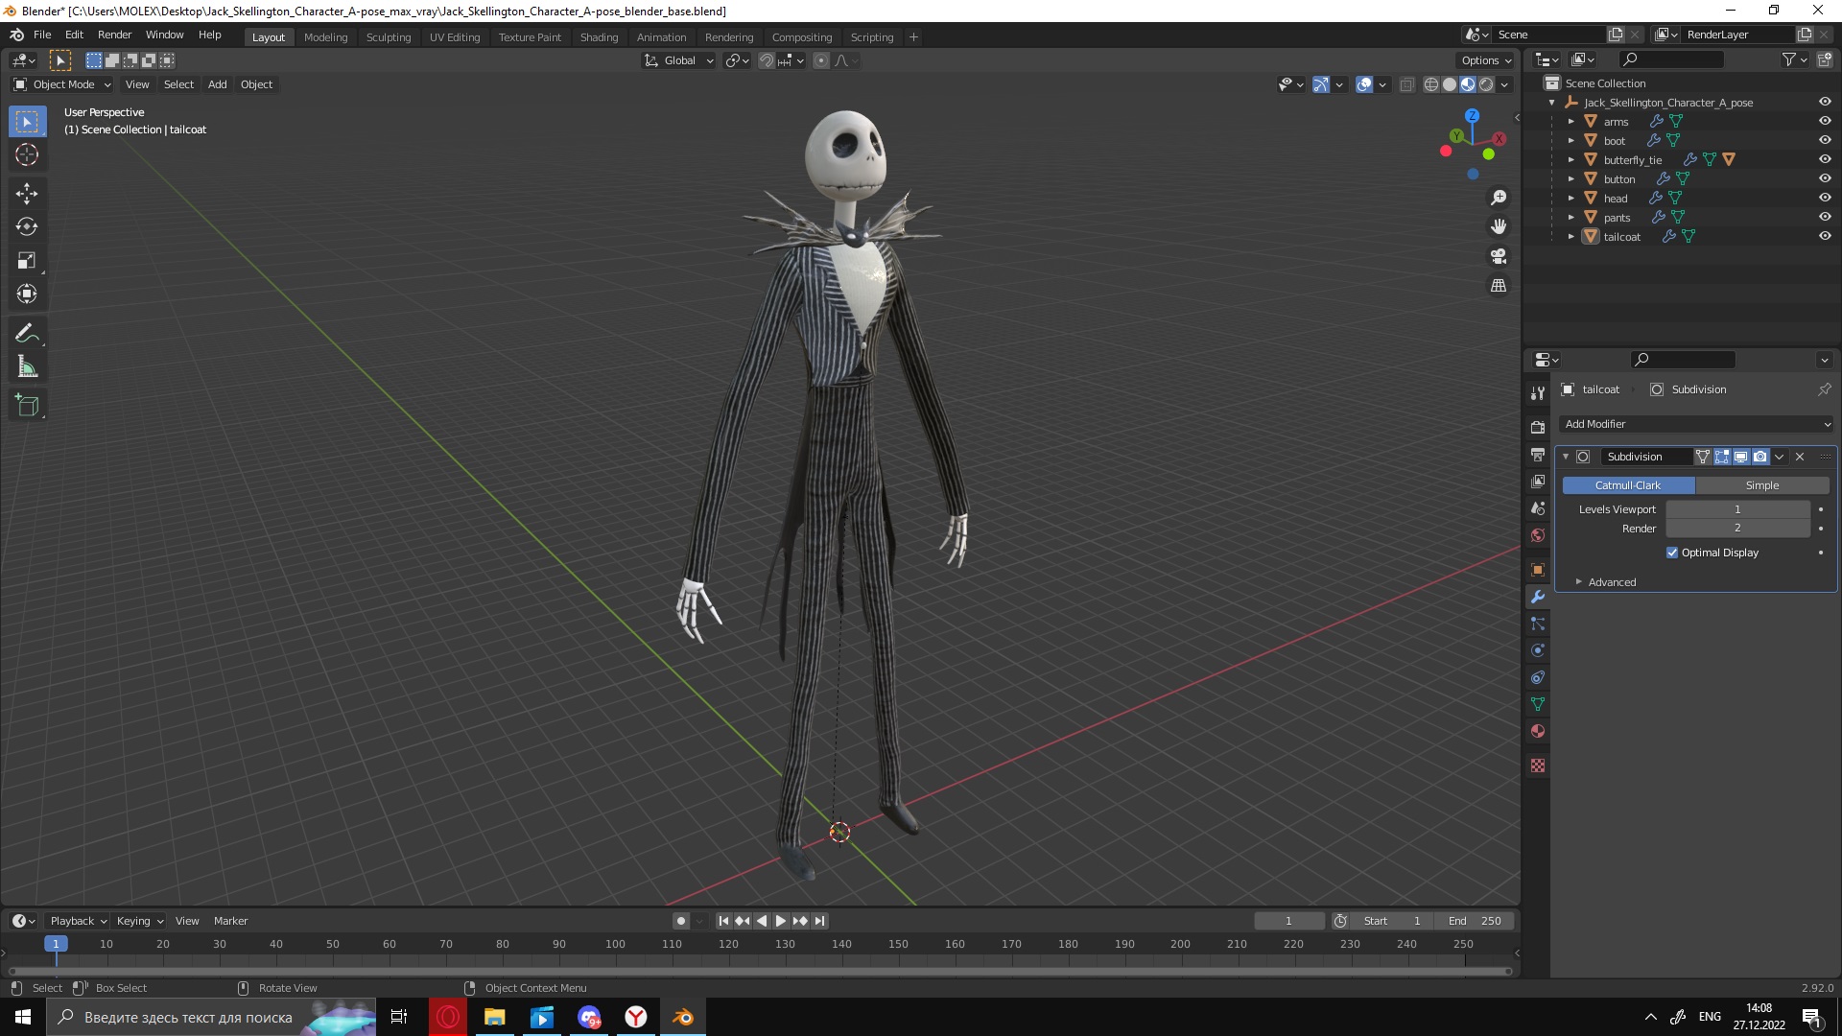Hide the arms object in outliner
Image resolution: width=1842 pixels, height=1036 pixels.
pos(1825,121)
